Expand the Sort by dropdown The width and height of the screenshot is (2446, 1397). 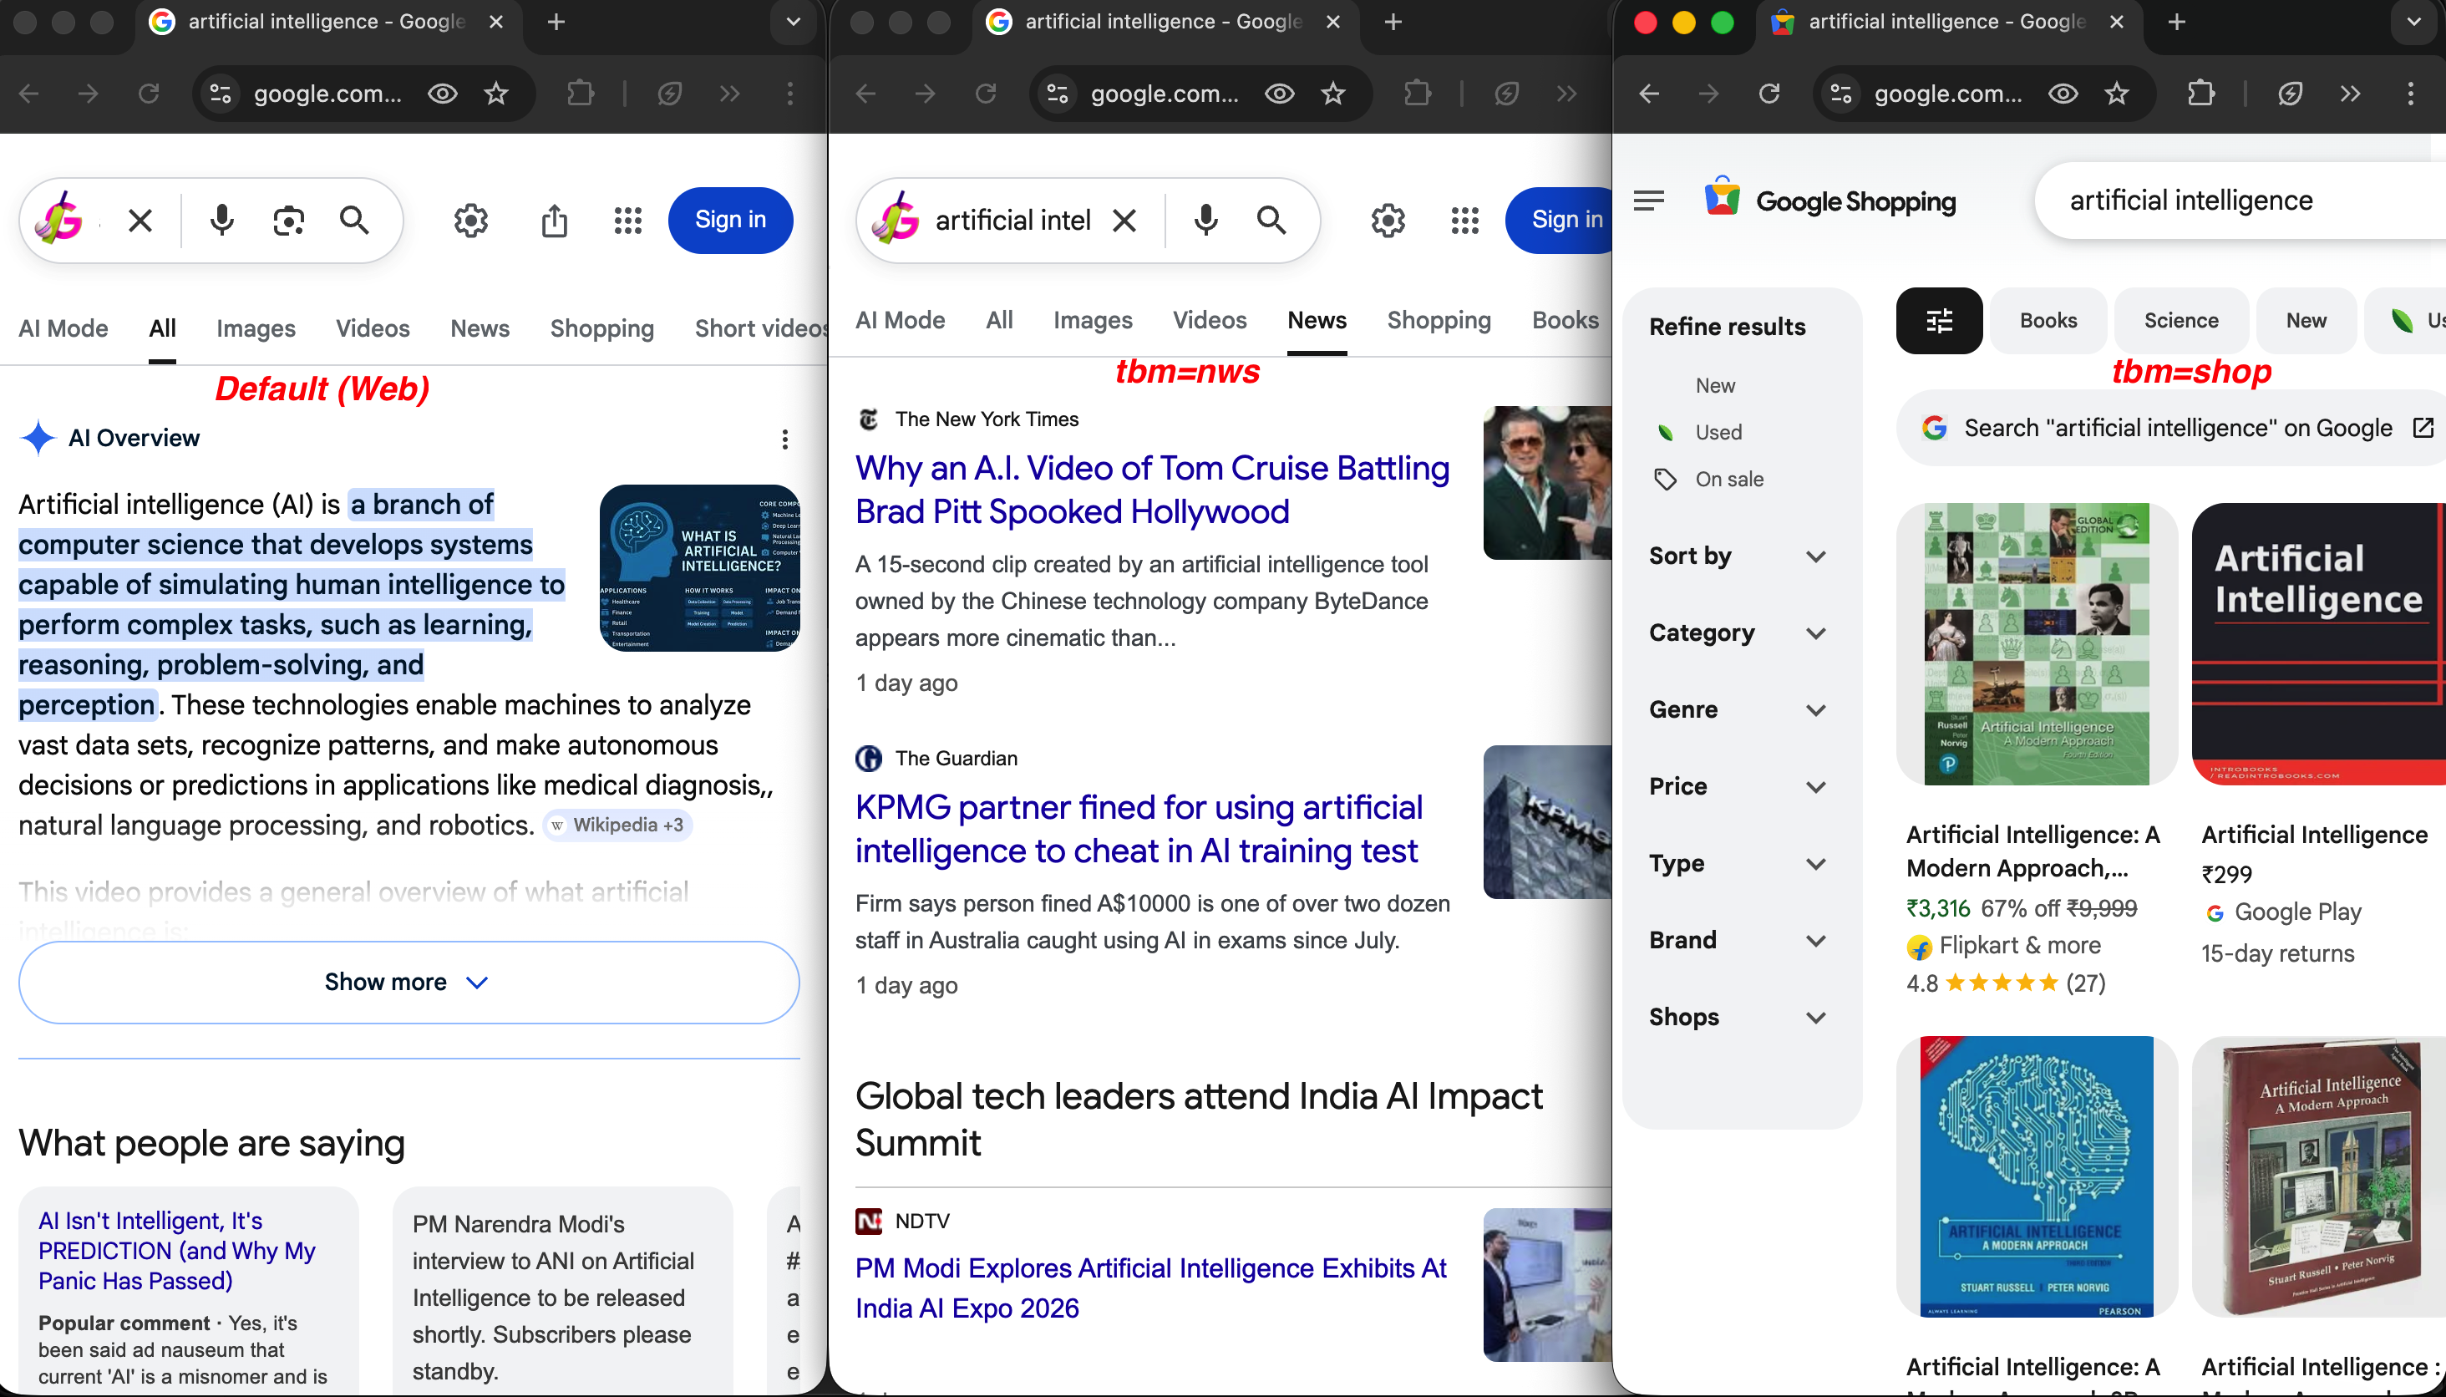tap(1736, 556)
